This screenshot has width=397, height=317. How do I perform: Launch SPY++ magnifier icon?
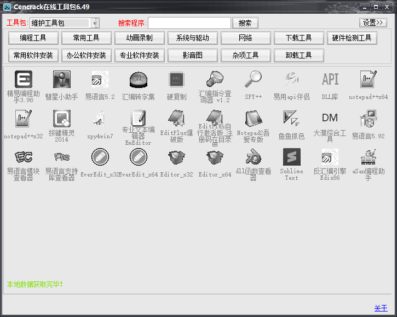pyautogui.click(x=253, y=80)
